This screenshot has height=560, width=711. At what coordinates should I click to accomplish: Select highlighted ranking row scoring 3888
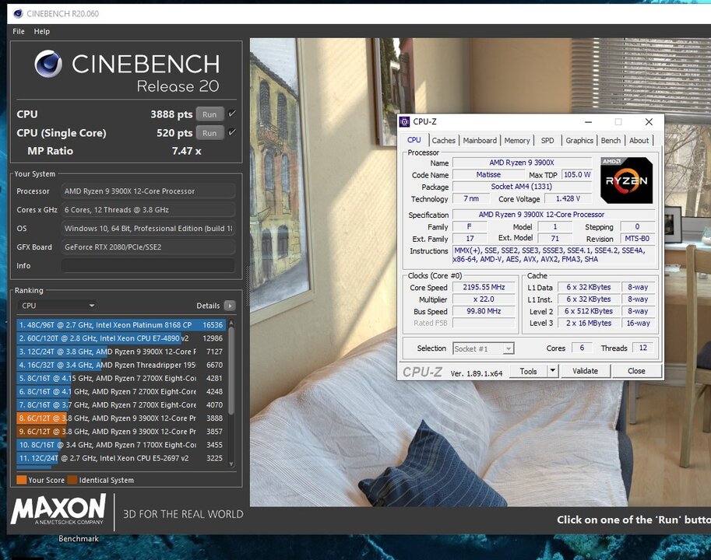point(121,418)
